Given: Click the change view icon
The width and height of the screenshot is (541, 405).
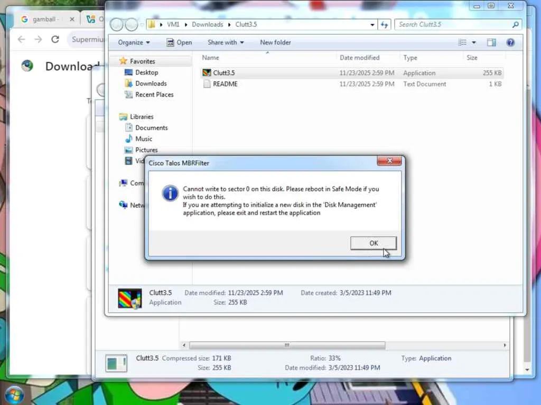Looking at the screenshot, I should click(462, 42).
